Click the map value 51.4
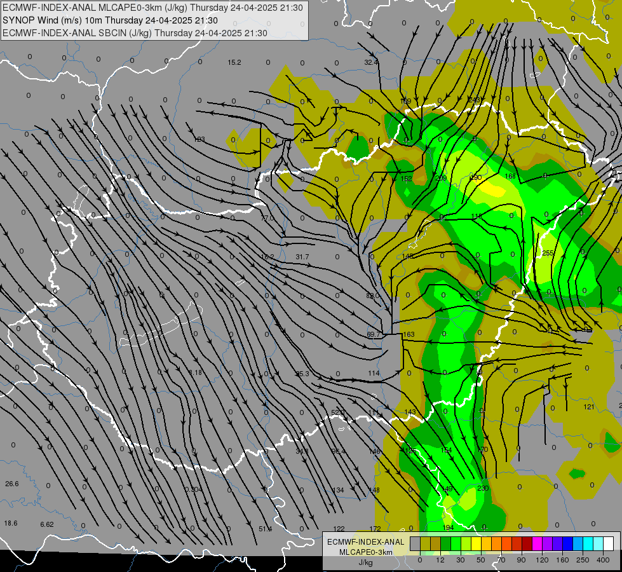This screenshot has height=572, width=622. tap(266, 529)
